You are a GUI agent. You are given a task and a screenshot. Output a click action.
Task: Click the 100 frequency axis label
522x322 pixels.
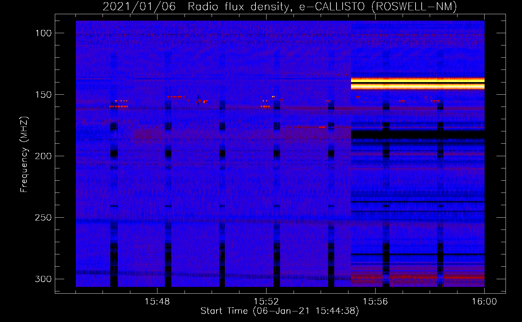[x=43, y=33]
